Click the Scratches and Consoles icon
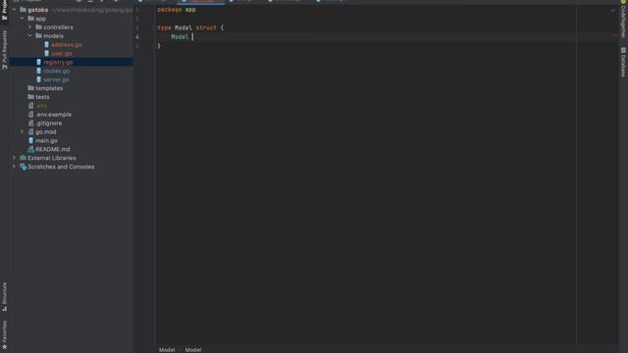The width and height of the screenshot is (628, 353). point(23,167)
